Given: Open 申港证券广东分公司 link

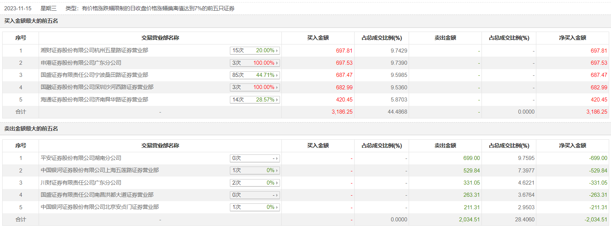Looking at the screenshot, I should tap(81, 63).
